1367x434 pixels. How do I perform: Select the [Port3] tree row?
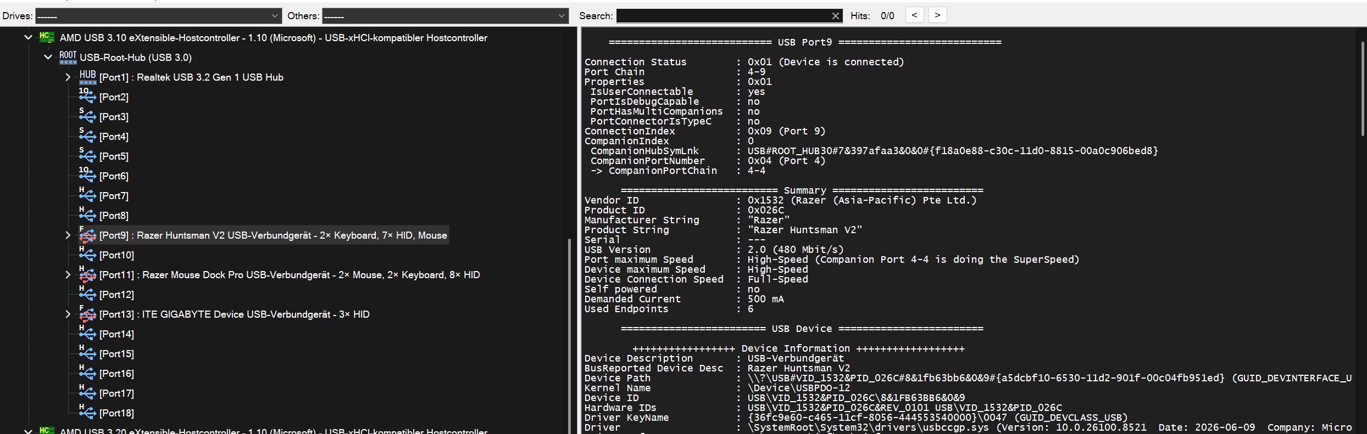click(114, 116)
